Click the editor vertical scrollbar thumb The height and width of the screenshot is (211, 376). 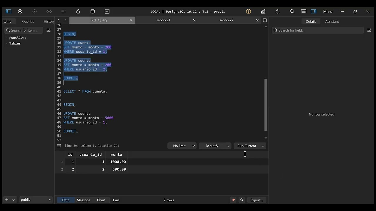point(266,105)
